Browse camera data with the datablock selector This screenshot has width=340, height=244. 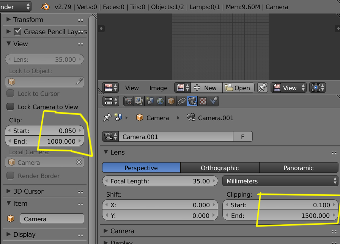(x=110, y=136)
